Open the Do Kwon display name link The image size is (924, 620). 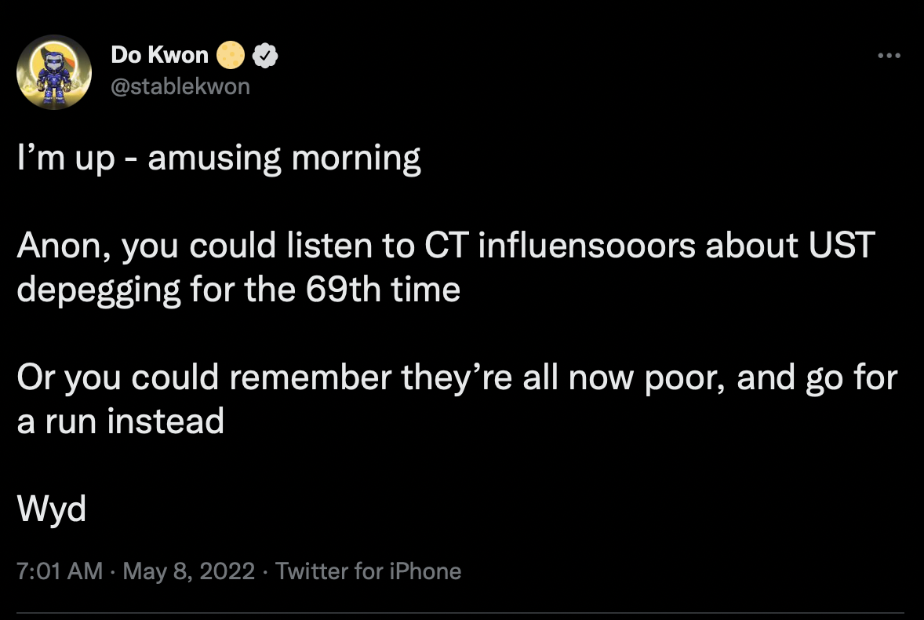(x=160, y=55)
